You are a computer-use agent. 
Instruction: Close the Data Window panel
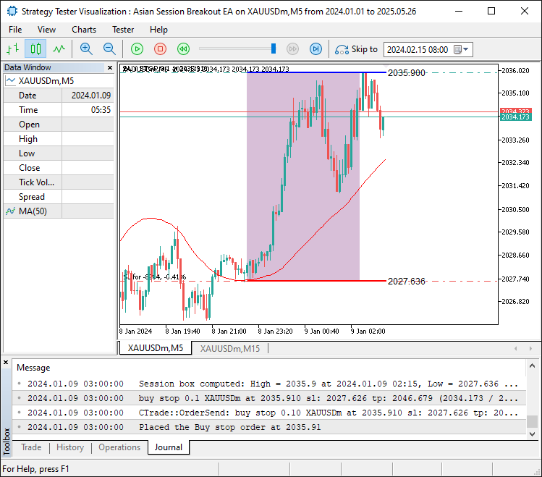tap(110, 68)
